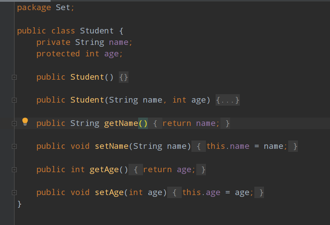Click 'this.age = age;' assignment
This screenshot has width=330, height=225.
coord(218,192)
